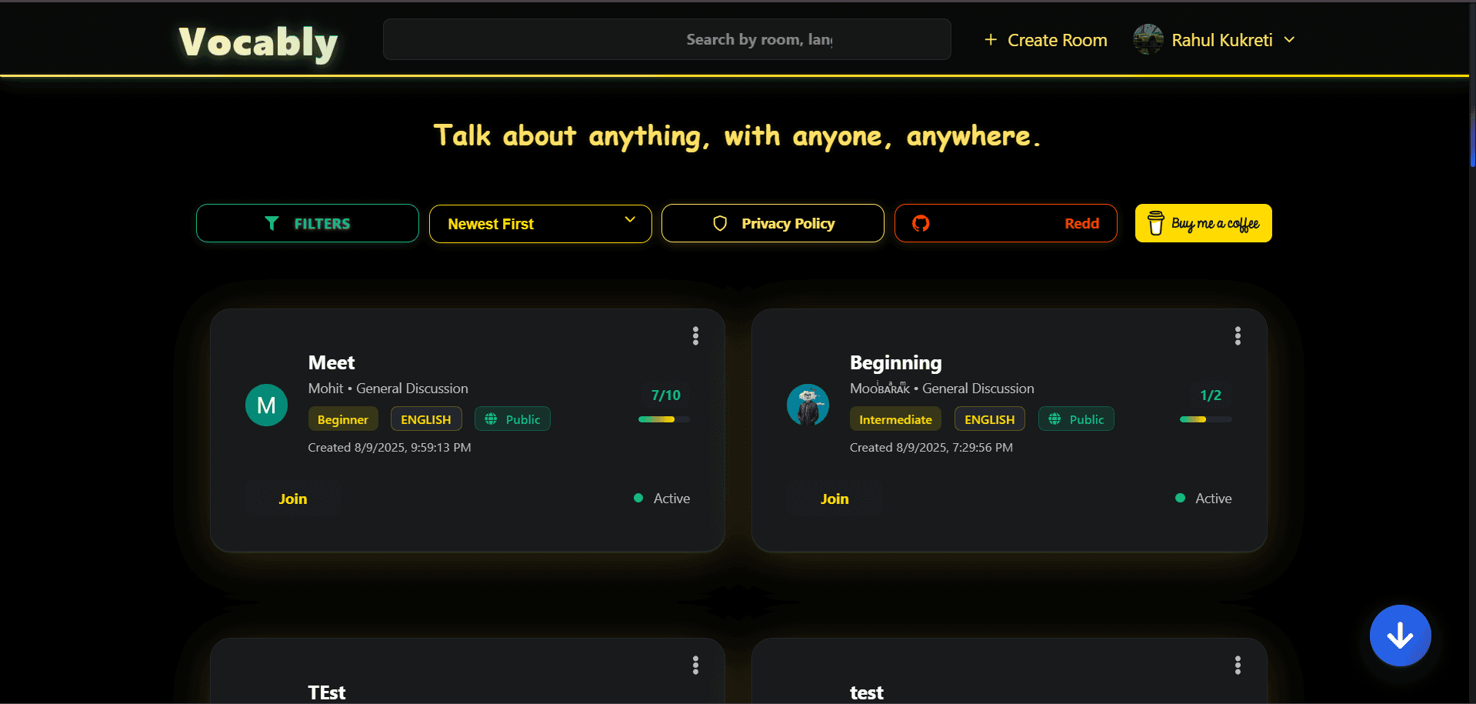The height and width of the screenshot is (704, 1476).
Task: Open three-dot menu on TEst room card
Action: pyautogui.click(x=695, y=665)
